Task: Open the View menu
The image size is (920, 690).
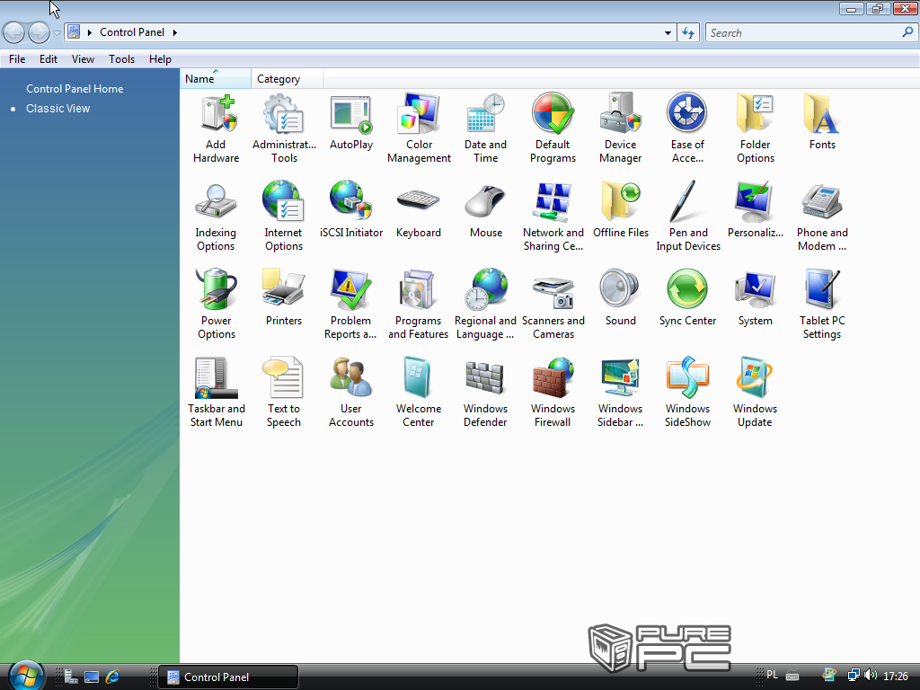Action: coord(83,59)
